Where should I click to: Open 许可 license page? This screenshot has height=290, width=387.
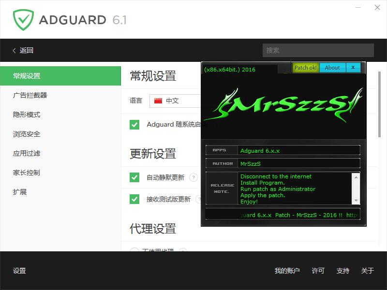[x=318, y=271]
